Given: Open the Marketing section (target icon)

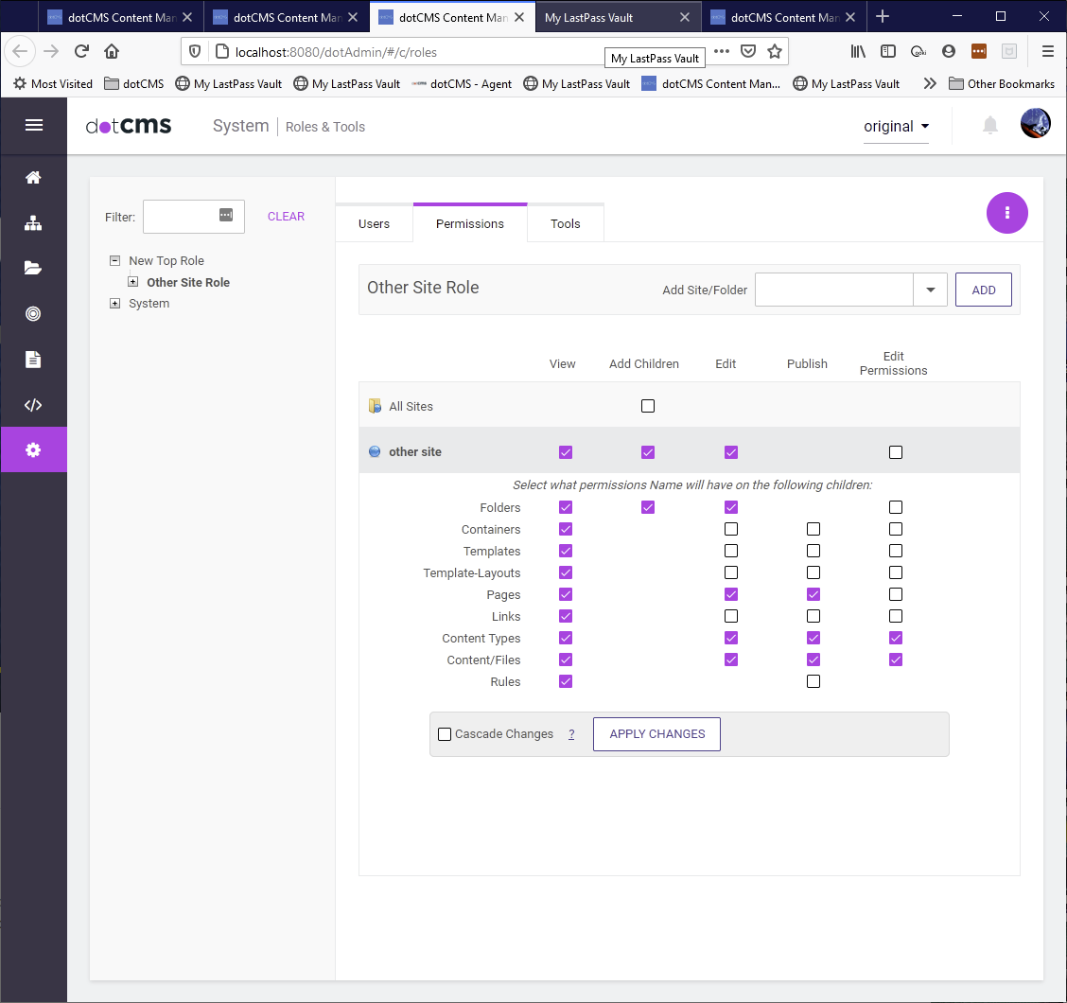Looking at the screenshot, I should [x=33, y=313].
